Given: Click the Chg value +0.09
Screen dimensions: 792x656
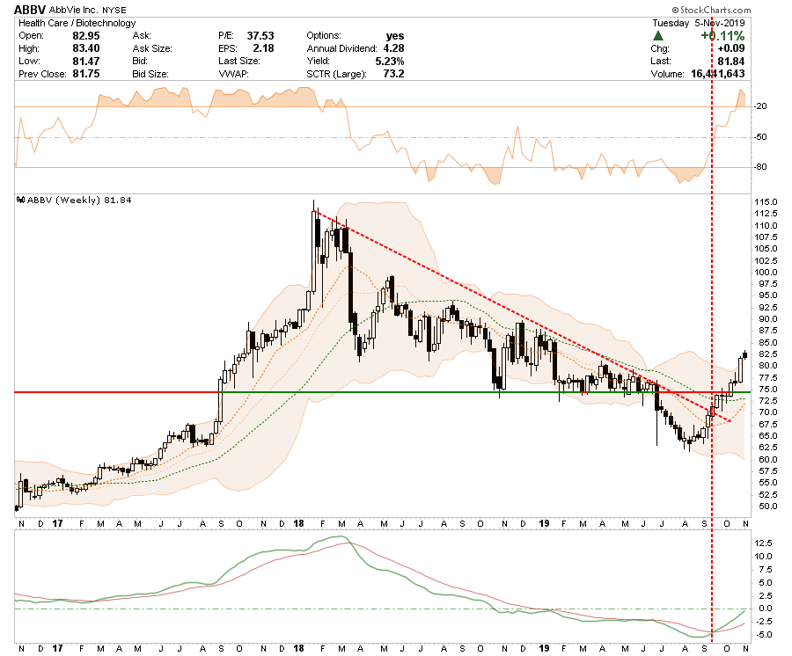Looking at the screenshot, I should (731, 48).
